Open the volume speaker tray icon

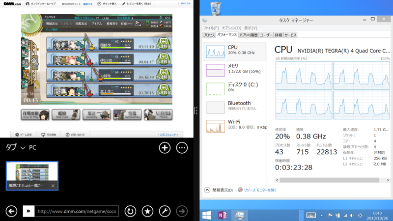tap(352, 215)
